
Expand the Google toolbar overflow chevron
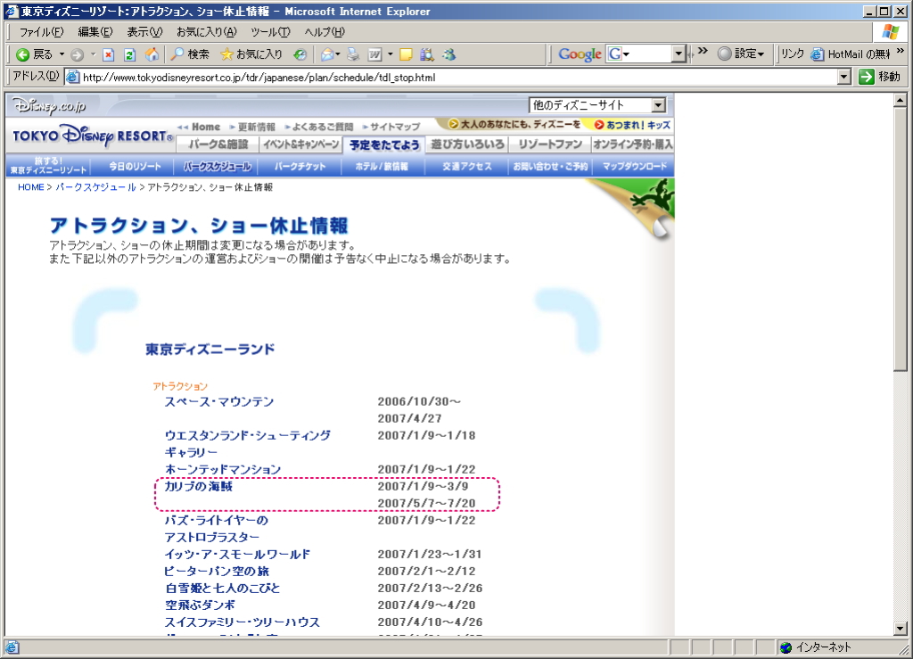(x=703, y=51)
